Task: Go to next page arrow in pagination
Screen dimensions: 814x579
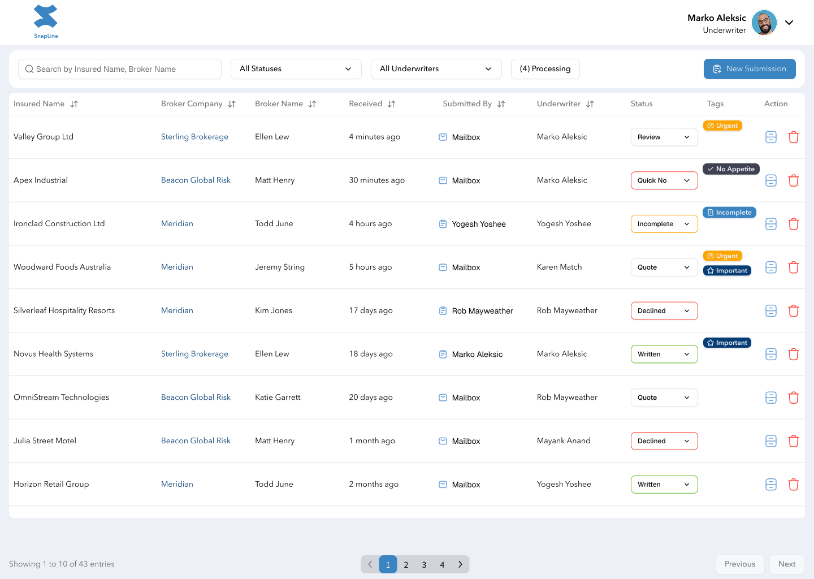Action: pos(460,564)
